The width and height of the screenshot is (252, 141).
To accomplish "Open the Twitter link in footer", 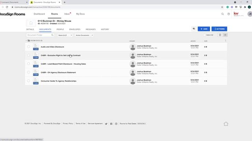I will [106, 124].
